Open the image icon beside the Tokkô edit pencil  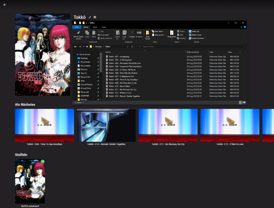[95, 17]
